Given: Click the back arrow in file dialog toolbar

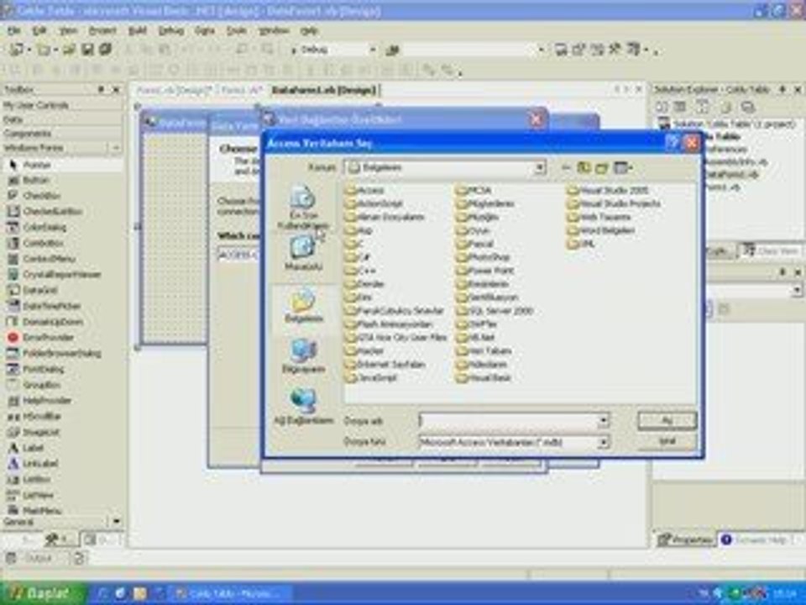Looking at the screenshot, I should (565, 168).
